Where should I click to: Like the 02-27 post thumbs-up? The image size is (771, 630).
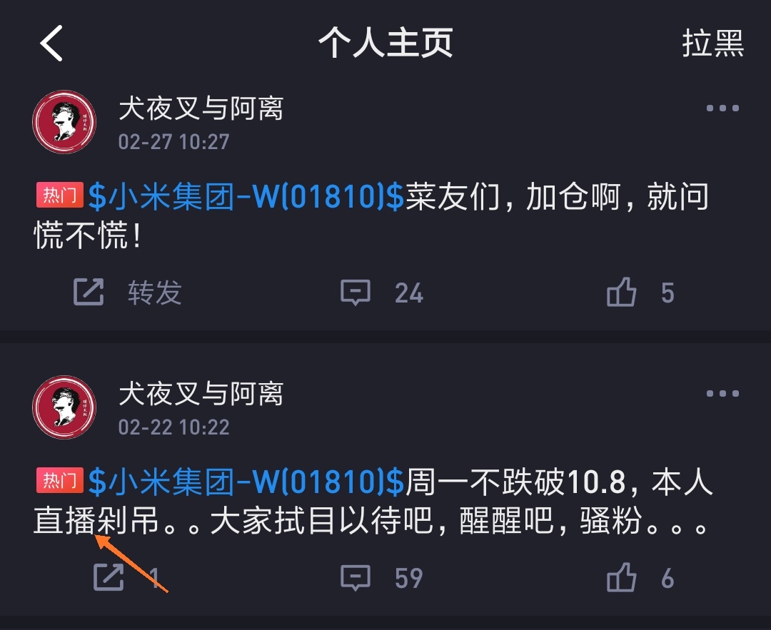tap(622, 291)
